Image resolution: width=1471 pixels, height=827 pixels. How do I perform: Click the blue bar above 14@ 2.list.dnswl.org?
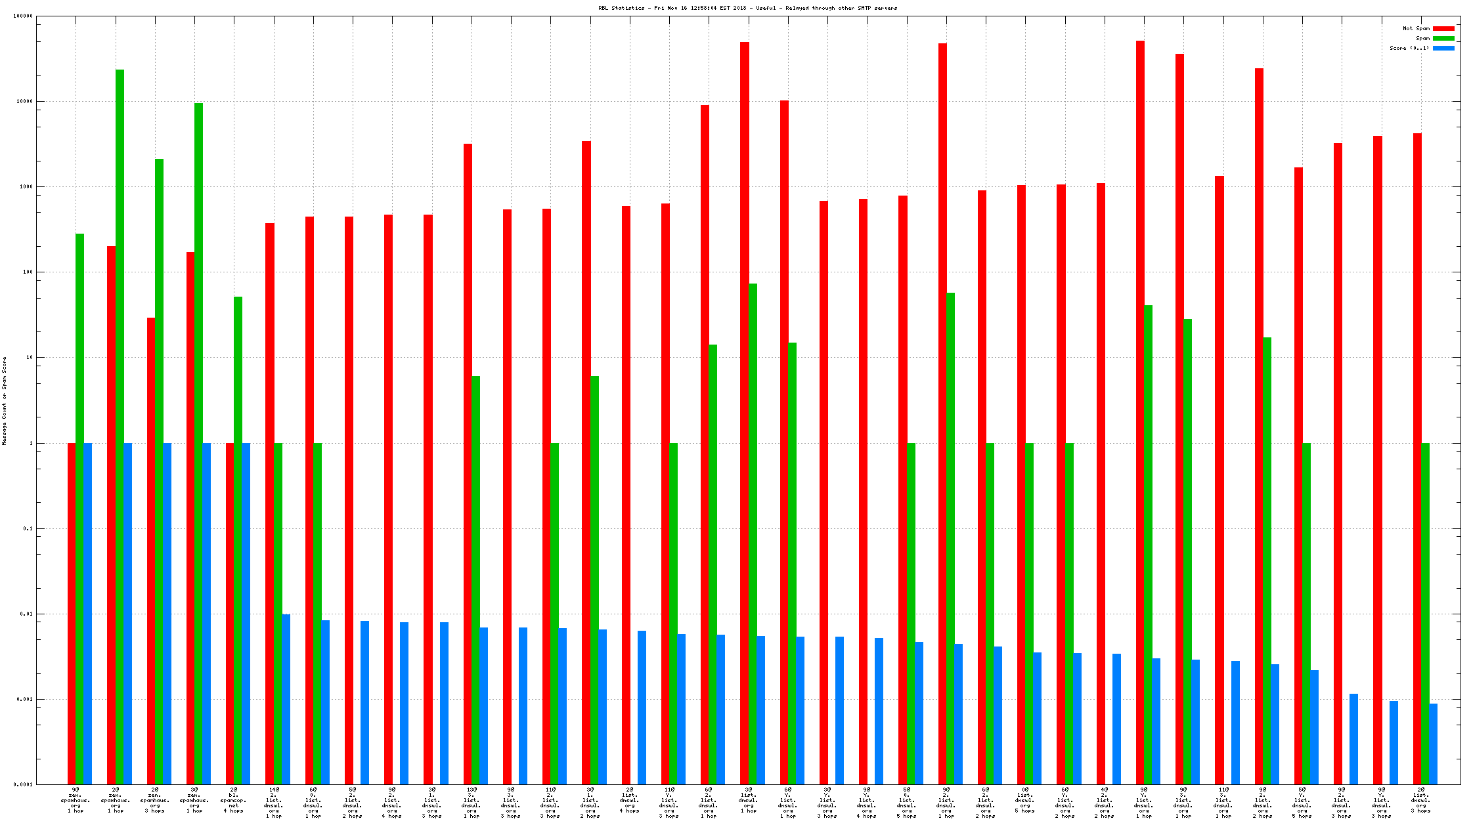click(286, 699)
